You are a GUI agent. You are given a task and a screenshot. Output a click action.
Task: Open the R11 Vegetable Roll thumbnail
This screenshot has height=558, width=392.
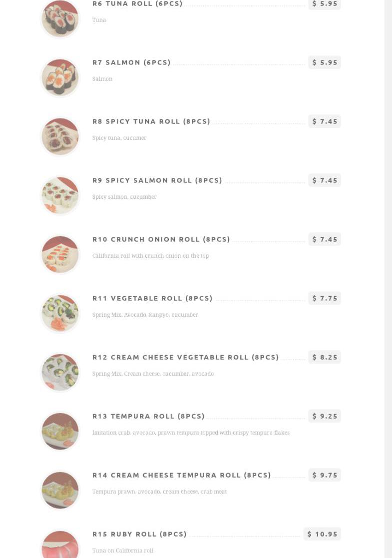(60, 313)
